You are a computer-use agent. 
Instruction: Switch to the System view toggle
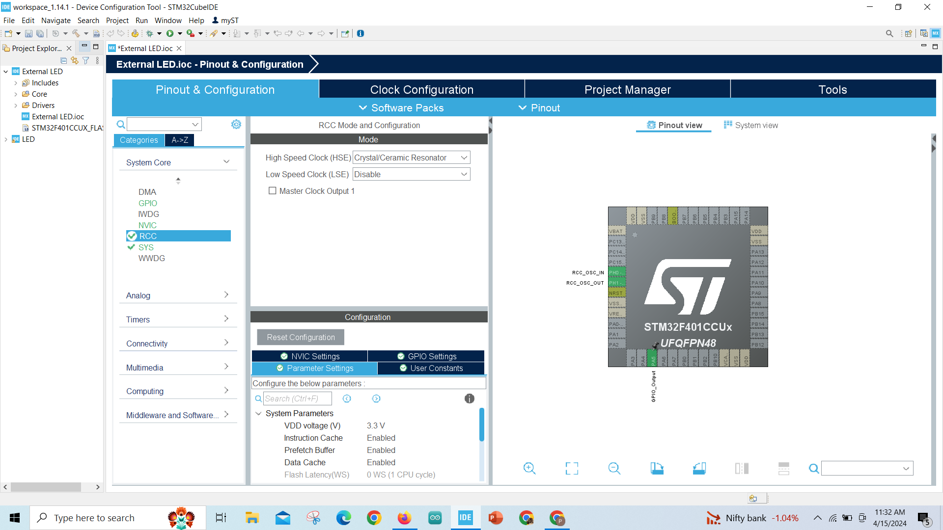tap(750, 125)
